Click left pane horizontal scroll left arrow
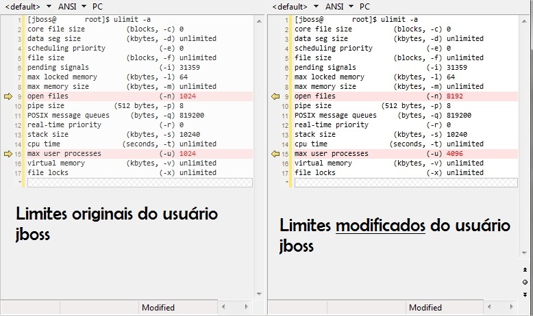This screenshot has height=316, width=533. (x=223, y=307)
